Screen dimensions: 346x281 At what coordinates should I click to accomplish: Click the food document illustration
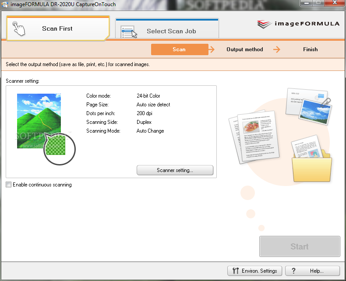pos(254,137)
